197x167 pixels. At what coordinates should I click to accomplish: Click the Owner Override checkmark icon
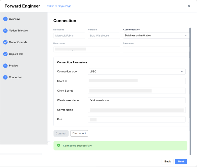coord(5,42)
